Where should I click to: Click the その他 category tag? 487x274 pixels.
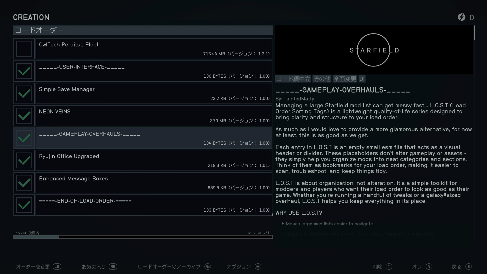pyautogui.click(x=322, y=79)
